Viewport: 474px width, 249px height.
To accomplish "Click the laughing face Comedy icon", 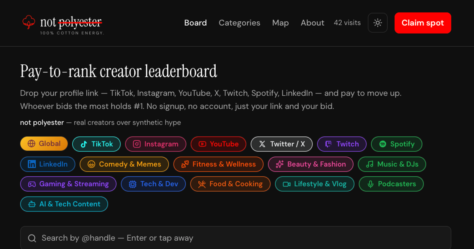I will point(91,164).
